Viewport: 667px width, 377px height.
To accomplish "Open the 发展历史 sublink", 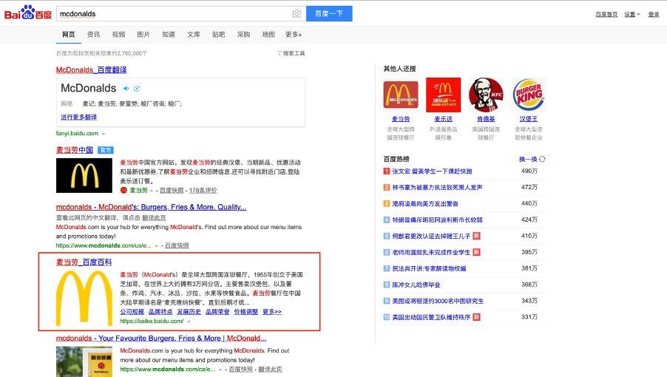I will 189,311.
